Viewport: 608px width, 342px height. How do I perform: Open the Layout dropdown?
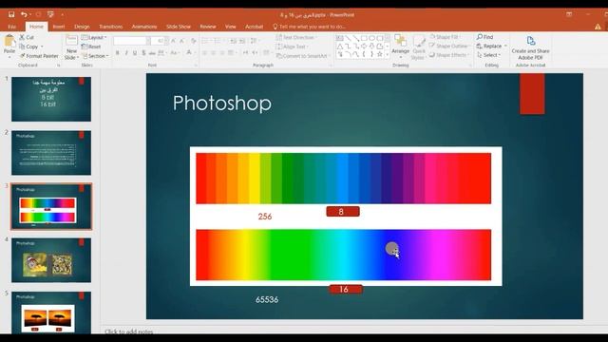click(94, 37)
